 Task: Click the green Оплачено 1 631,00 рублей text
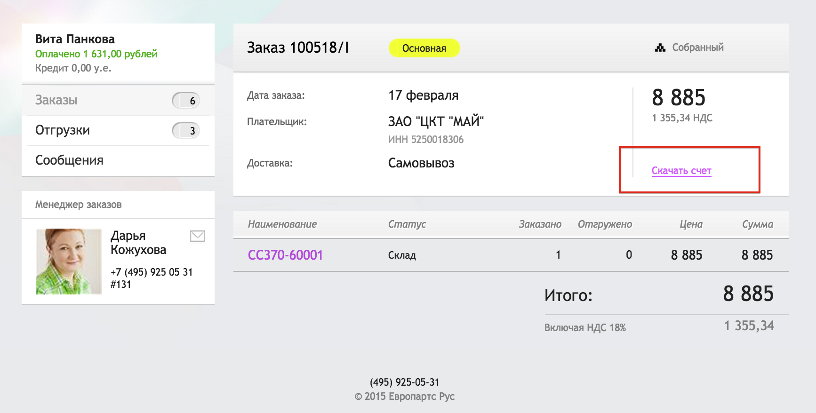point(96,54)
